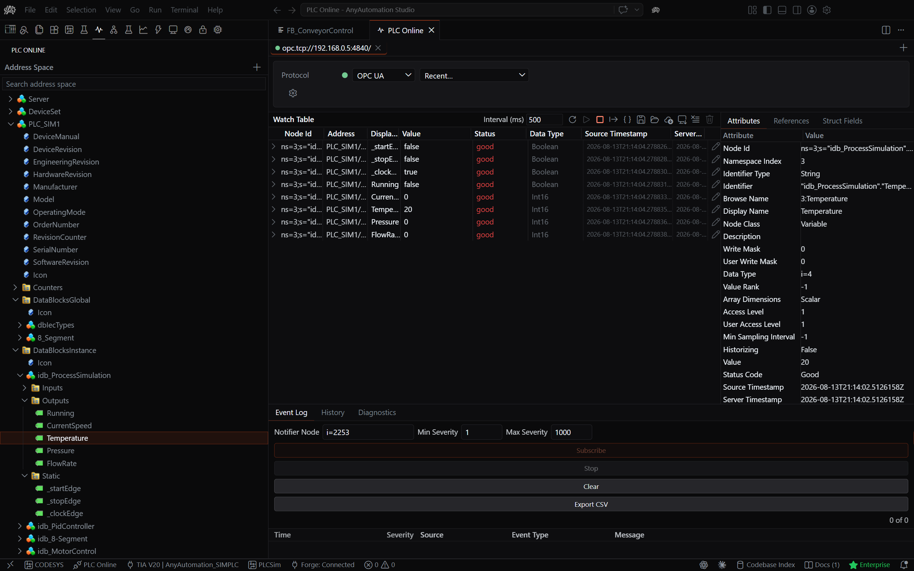914x571 pixels.
Task: Stop watch table polling
Action: 600,120
